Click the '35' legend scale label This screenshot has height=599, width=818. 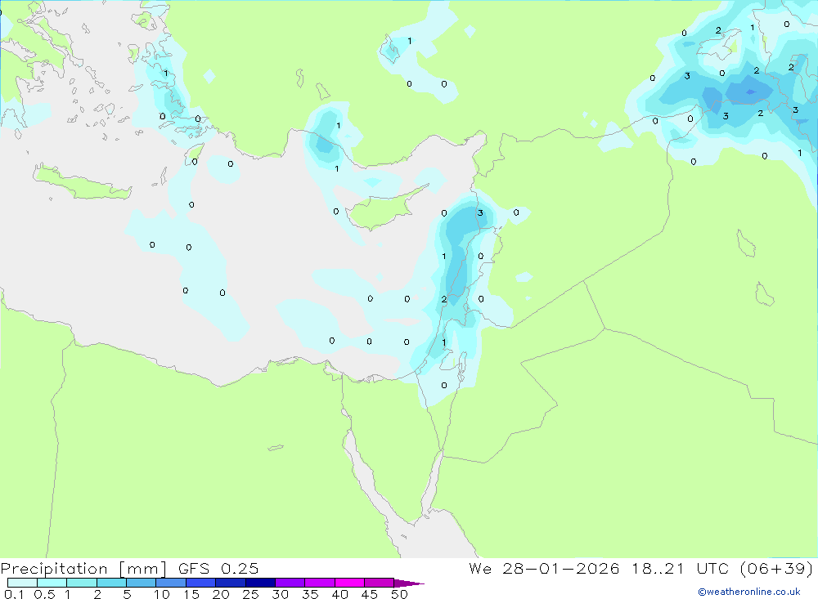(310, 594)
